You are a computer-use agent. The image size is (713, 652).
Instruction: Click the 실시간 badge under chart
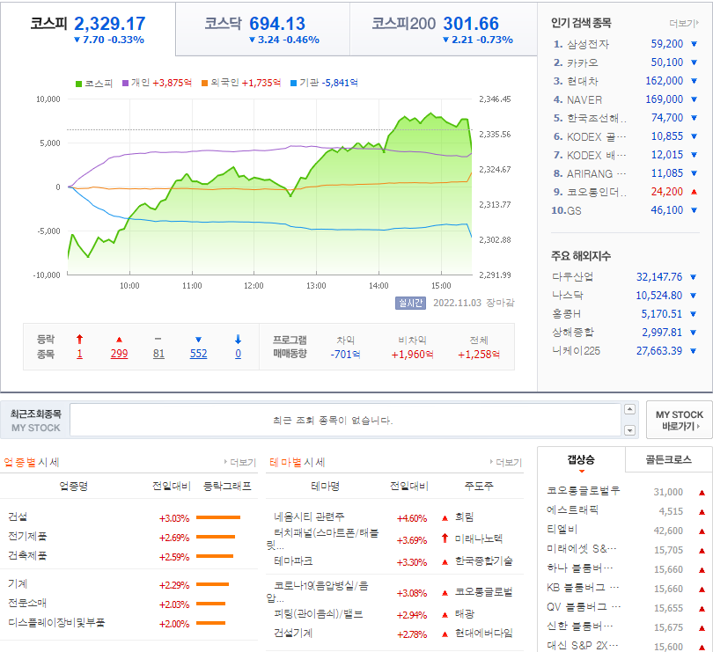[410, 303]
